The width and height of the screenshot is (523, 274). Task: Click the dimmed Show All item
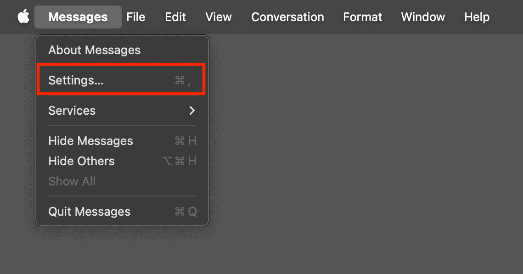coord(72,181)
